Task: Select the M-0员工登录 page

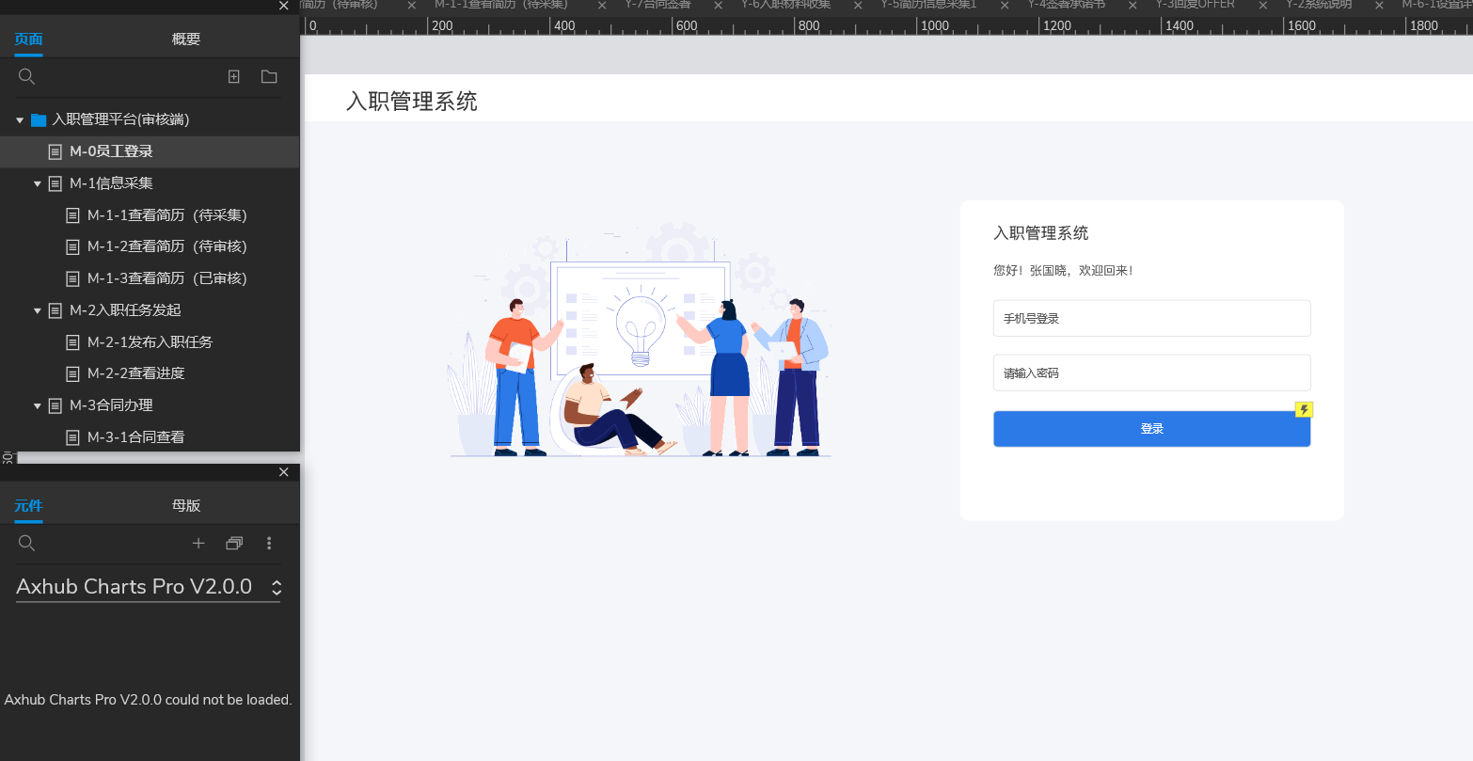Action: click(150, 151)
